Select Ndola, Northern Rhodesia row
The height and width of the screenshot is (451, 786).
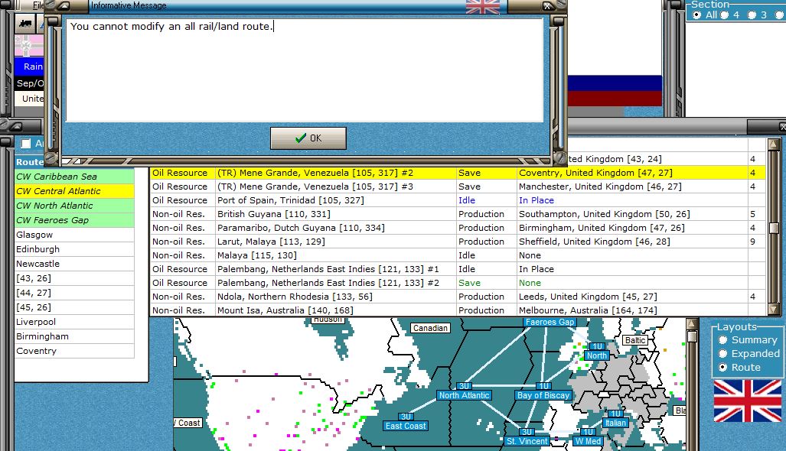[x=458, y=297]
